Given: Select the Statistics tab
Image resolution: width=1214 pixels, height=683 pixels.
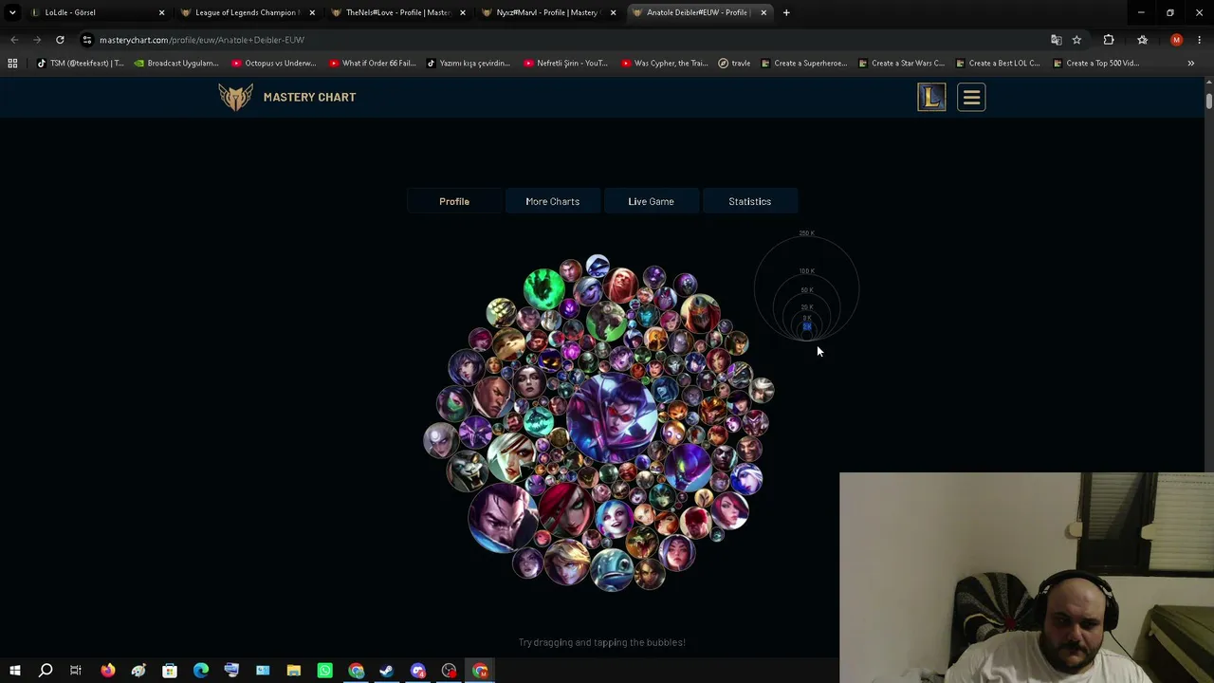Looking at the screenshot, I should 749,201.
